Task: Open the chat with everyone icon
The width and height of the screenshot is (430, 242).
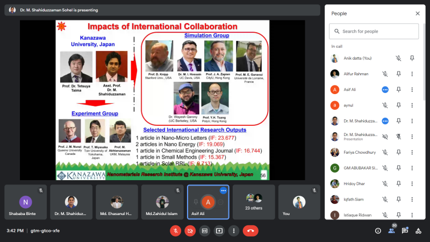Action: (x=405, y=231)
